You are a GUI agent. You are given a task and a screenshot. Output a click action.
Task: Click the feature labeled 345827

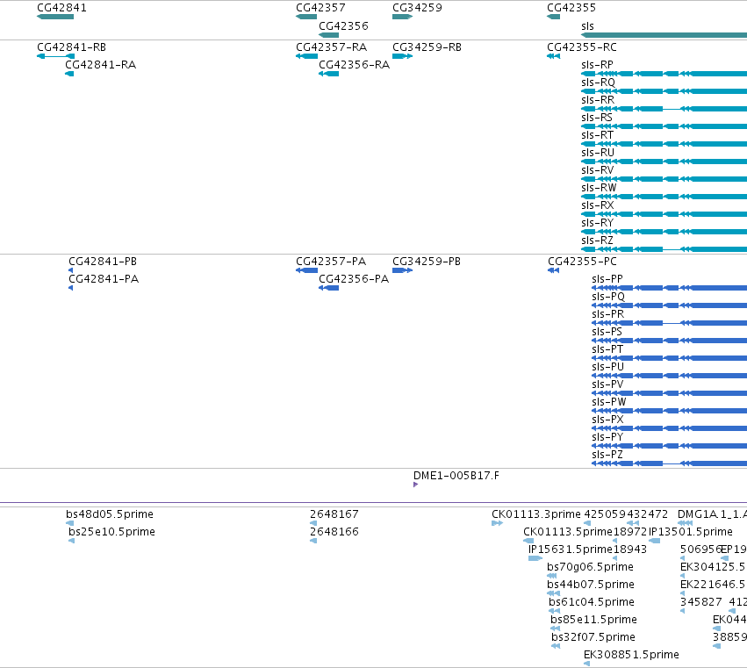coord(683,612)
